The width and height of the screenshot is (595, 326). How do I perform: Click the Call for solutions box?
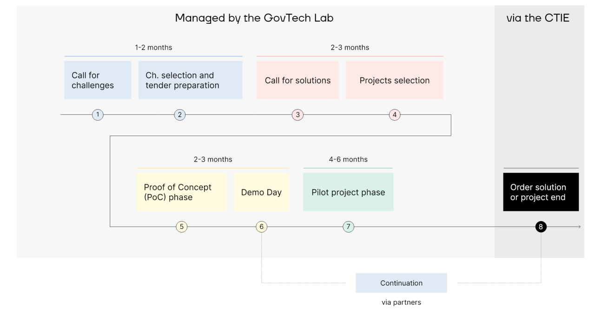[297, 80]
